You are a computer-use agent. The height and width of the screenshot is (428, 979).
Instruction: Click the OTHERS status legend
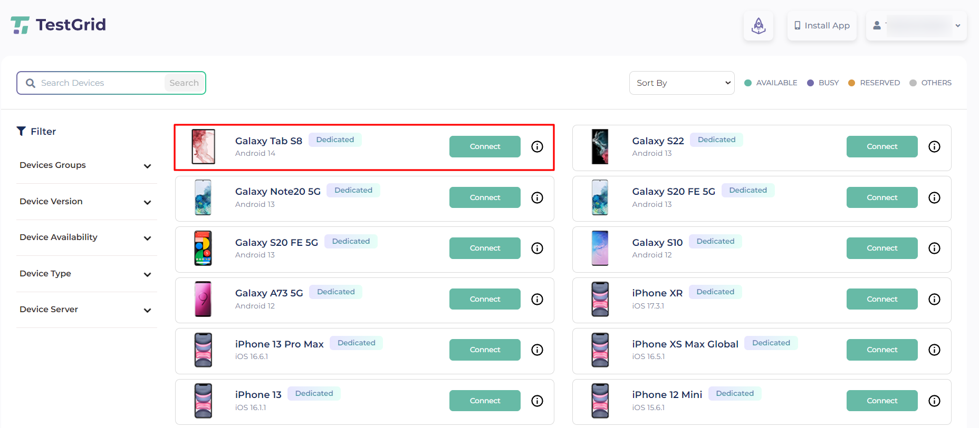pyautogui.click(x=930, y=83)
